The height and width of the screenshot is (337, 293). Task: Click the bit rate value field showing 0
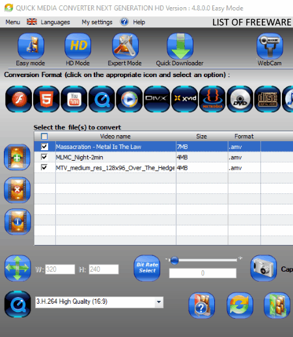point(202,273)
